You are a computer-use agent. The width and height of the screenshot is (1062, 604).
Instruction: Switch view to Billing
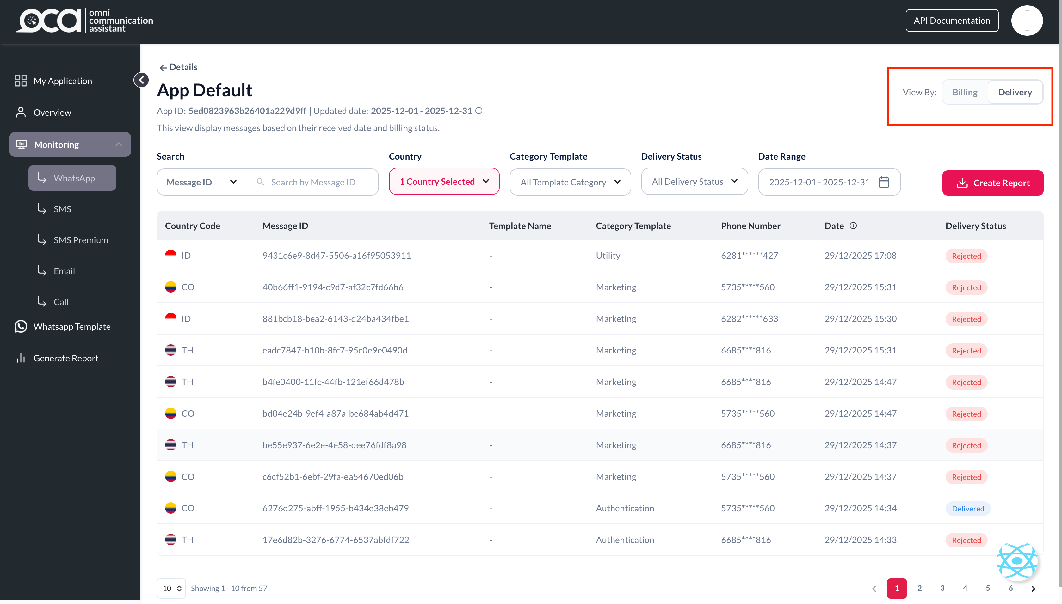coord(965,92)
